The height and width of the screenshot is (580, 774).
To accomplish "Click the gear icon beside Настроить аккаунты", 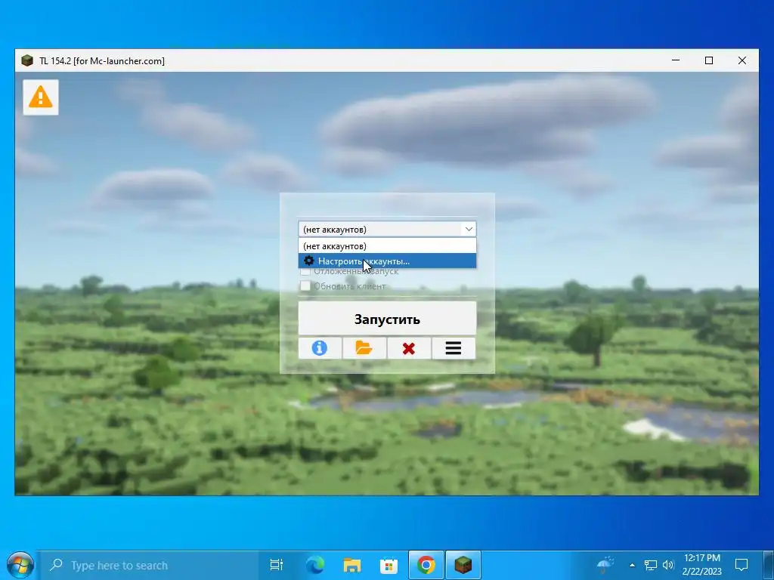I will [309, 261].
